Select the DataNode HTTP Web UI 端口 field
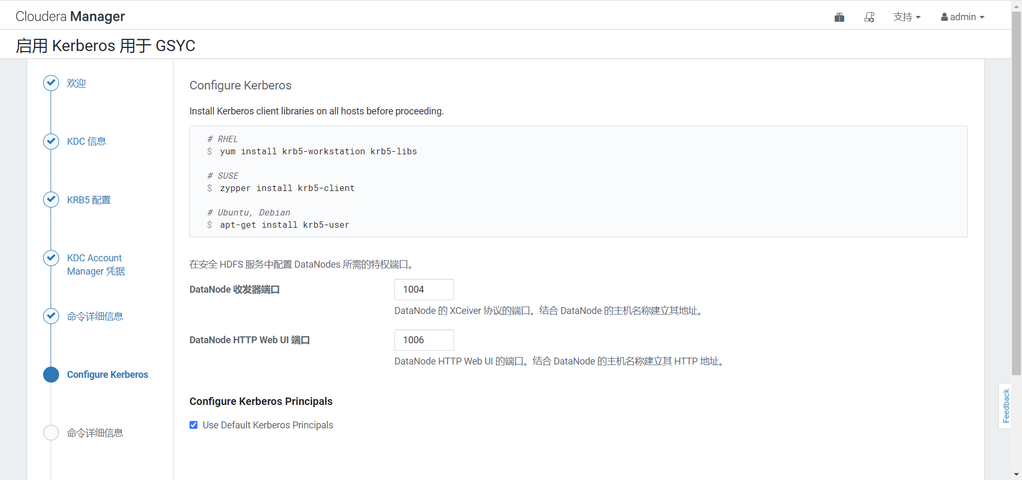 [x=424, y=340]
